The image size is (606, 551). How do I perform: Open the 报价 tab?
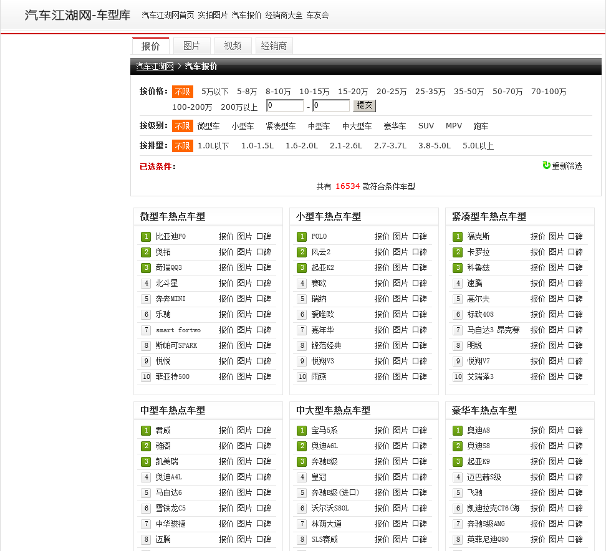pos(151,46)
